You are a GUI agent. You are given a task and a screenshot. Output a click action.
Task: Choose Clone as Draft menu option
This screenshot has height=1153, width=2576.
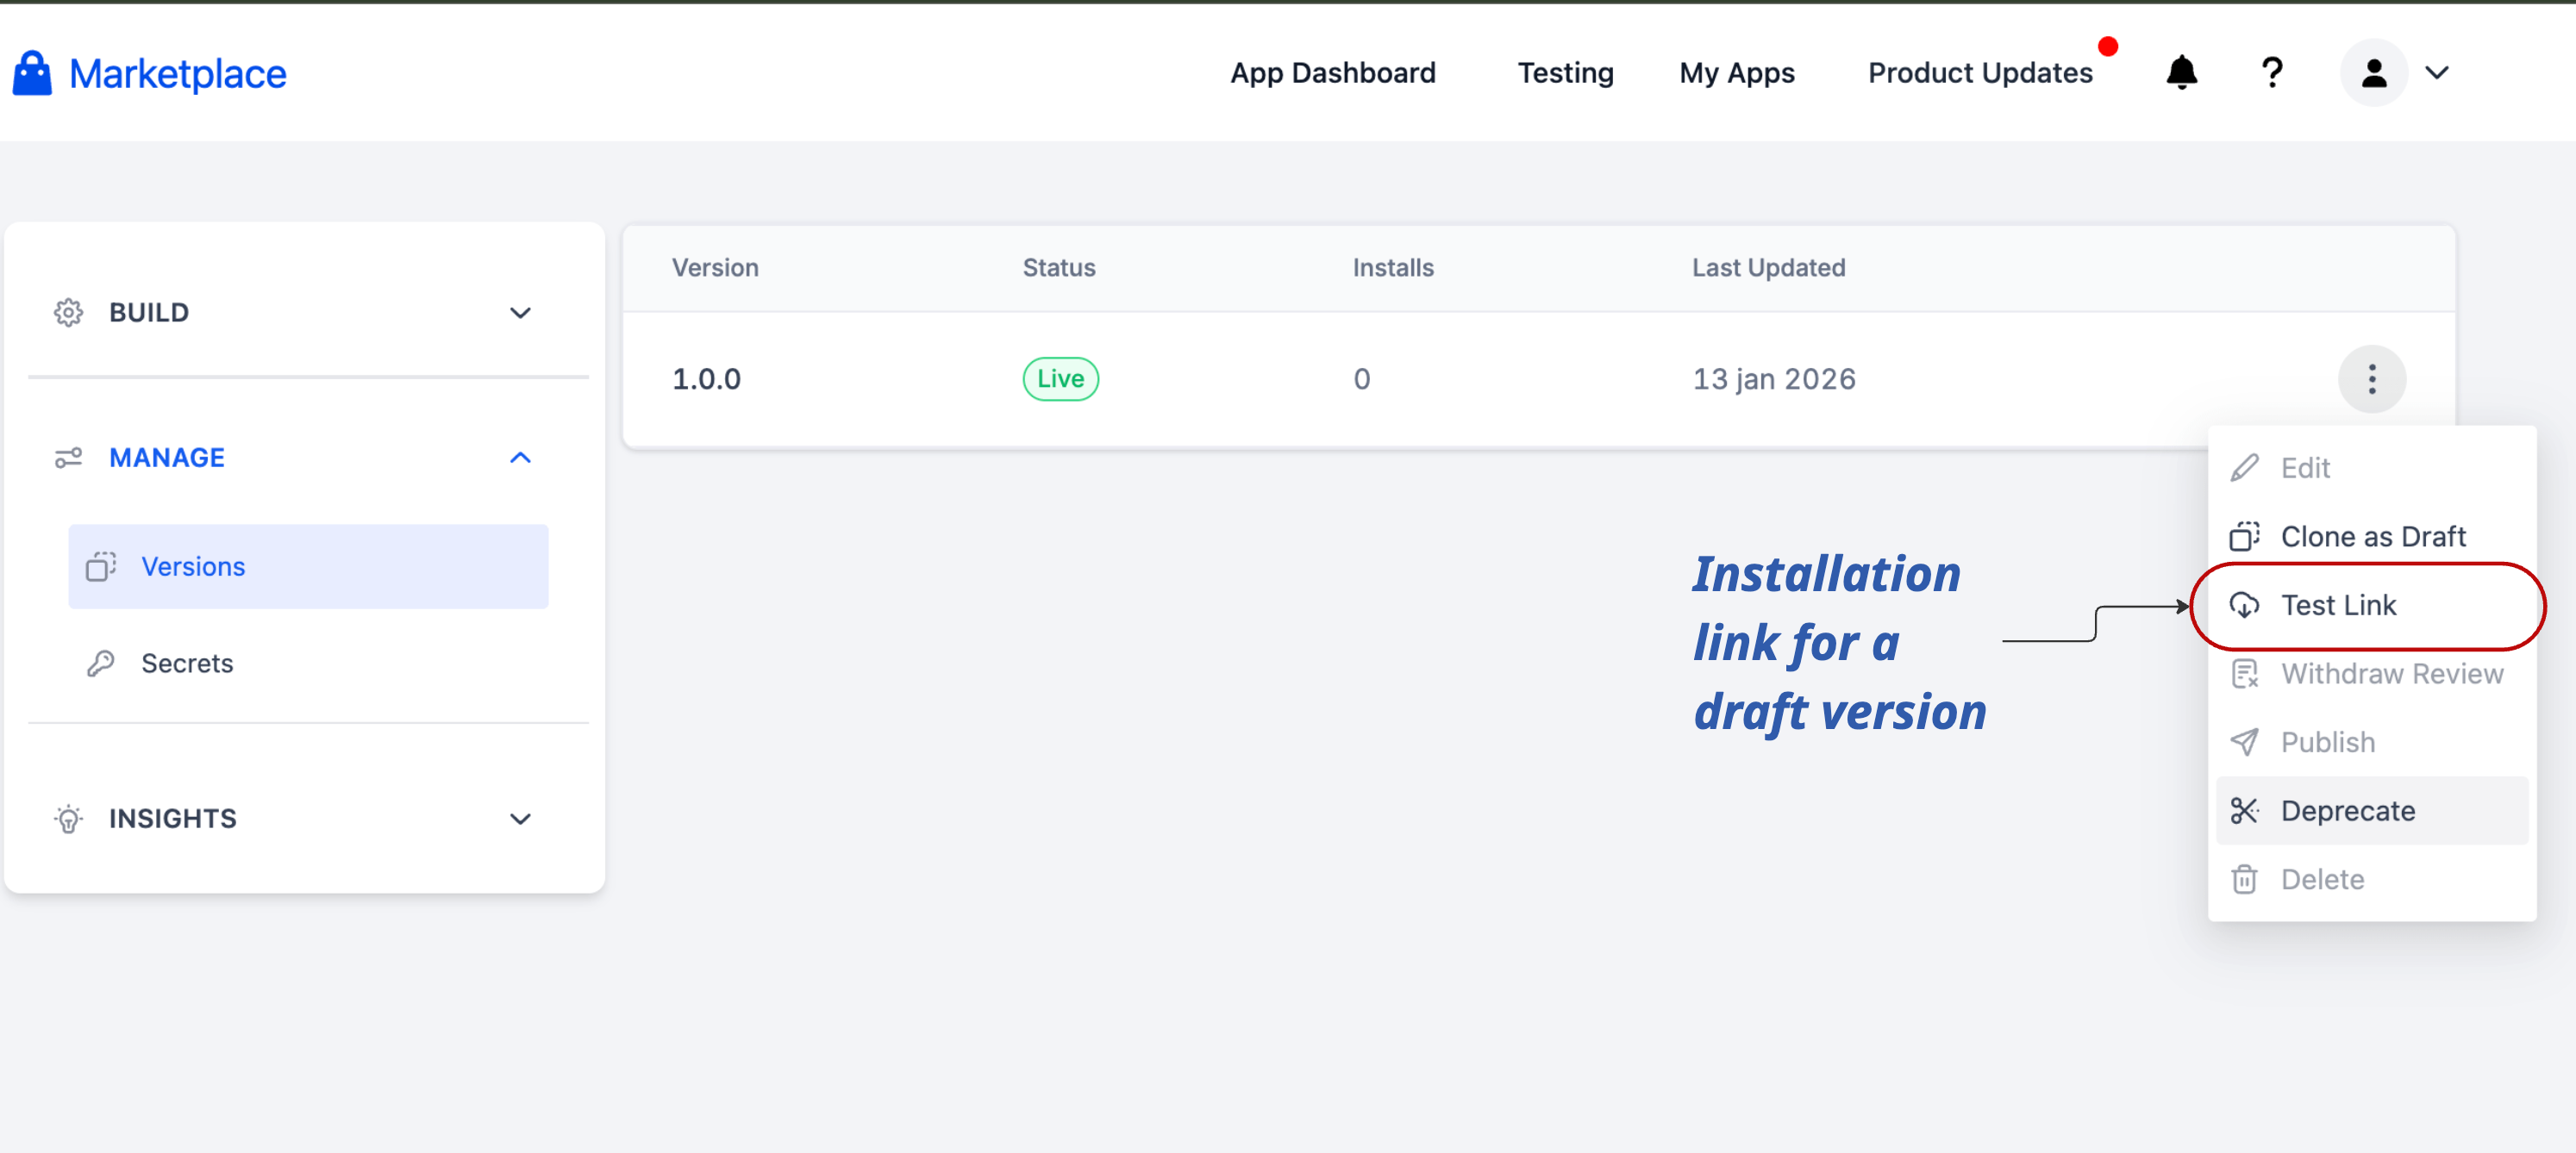pos(2372,537)
